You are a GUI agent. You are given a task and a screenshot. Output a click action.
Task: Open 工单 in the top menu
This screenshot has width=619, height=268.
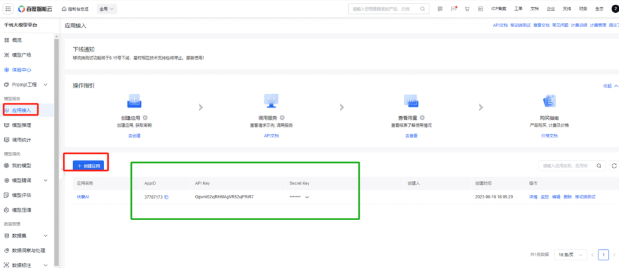tap(518, 8)
